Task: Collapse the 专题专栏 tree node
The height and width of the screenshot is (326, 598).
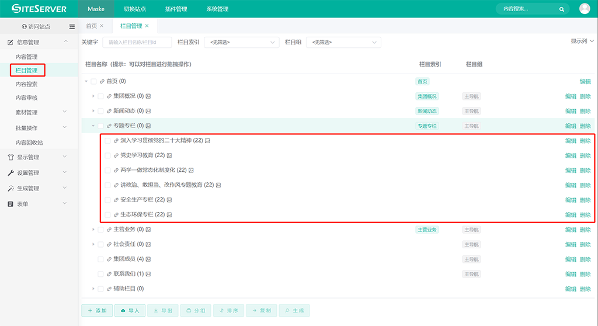Action: 93,126
